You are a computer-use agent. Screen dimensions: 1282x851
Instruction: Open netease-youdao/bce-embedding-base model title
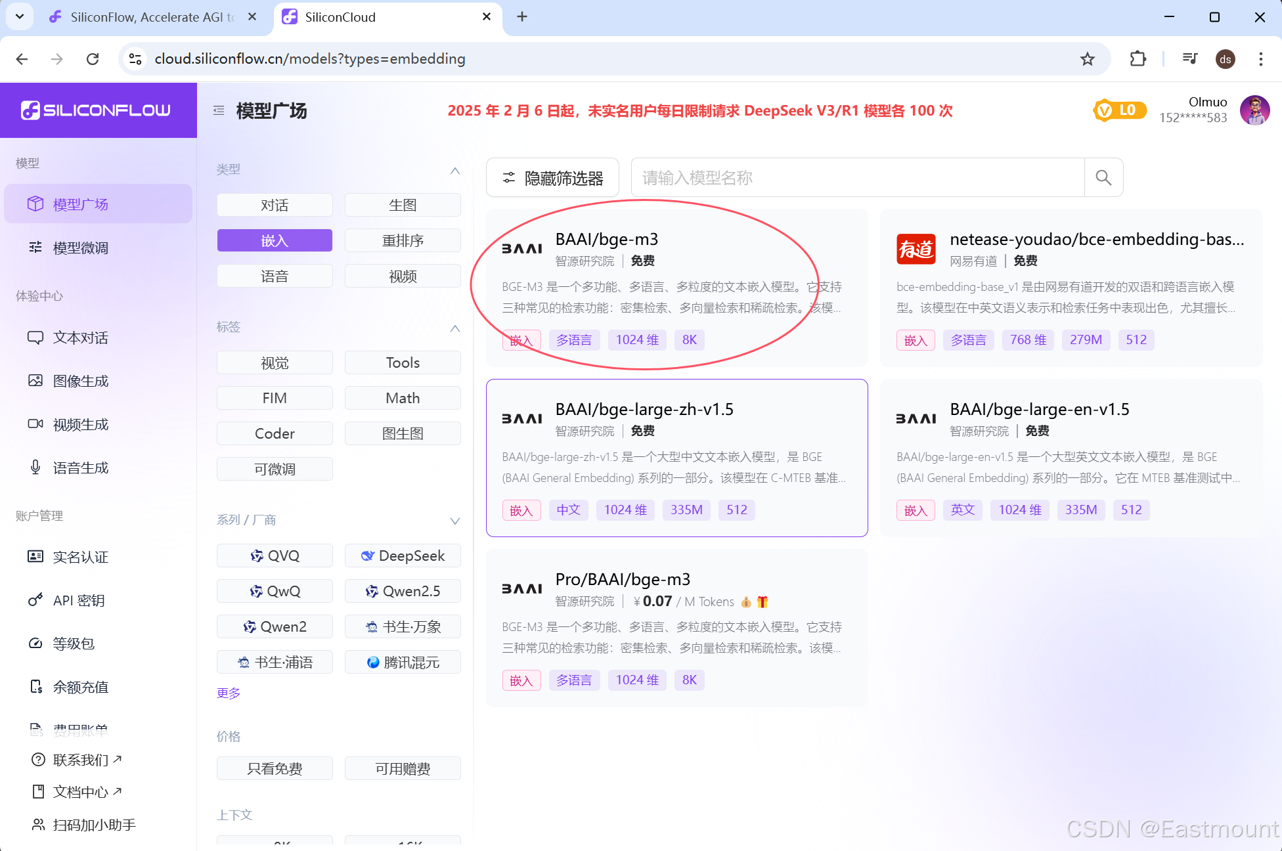pos(1097,239)
